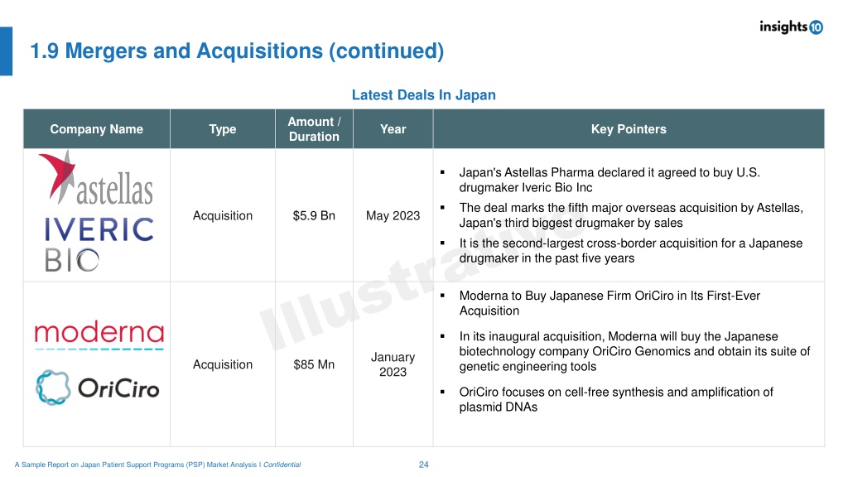The image size is (848, 477).
Task: Click the insights10 logo
Action: (x=791, y=26)
